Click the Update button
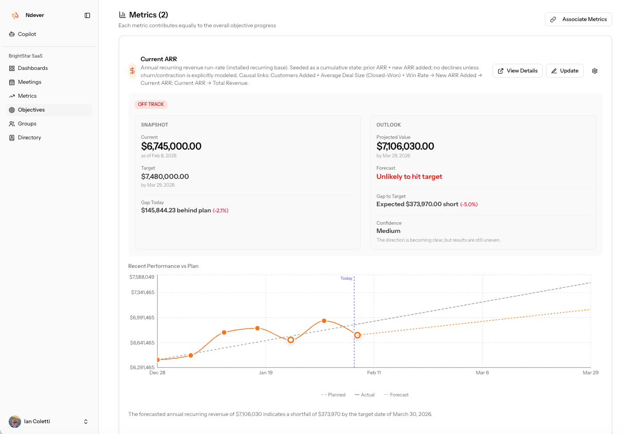The width and height of the screenshot is (622, 434). tap(564, 71)
